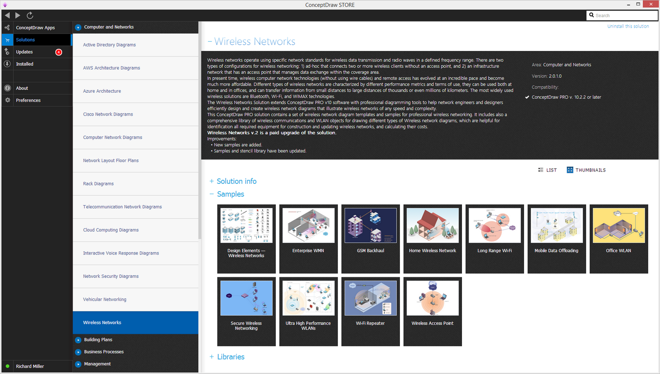Select Computer Network Diagrams solution
The image size is (660, 374).
(136, 138)
